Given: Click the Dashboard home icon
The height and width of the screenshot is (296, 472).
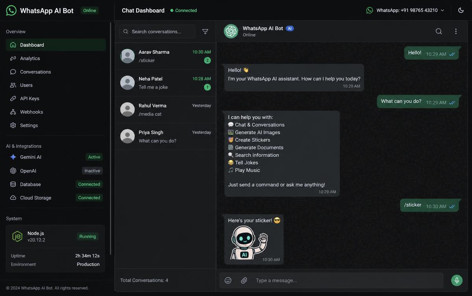Looking at the screenshot, I should pos(13,45).
